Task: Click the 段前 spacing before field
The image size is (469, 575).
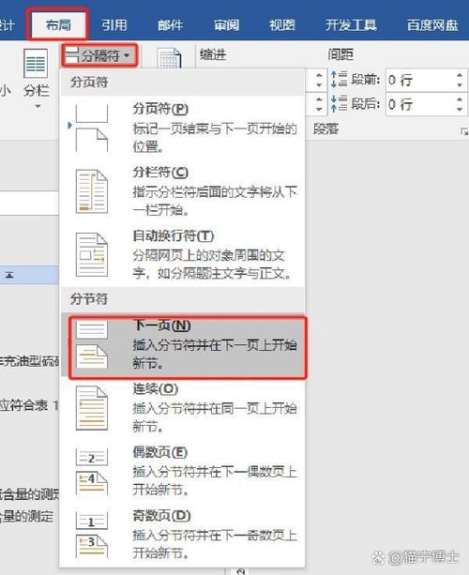Action: 418,80
